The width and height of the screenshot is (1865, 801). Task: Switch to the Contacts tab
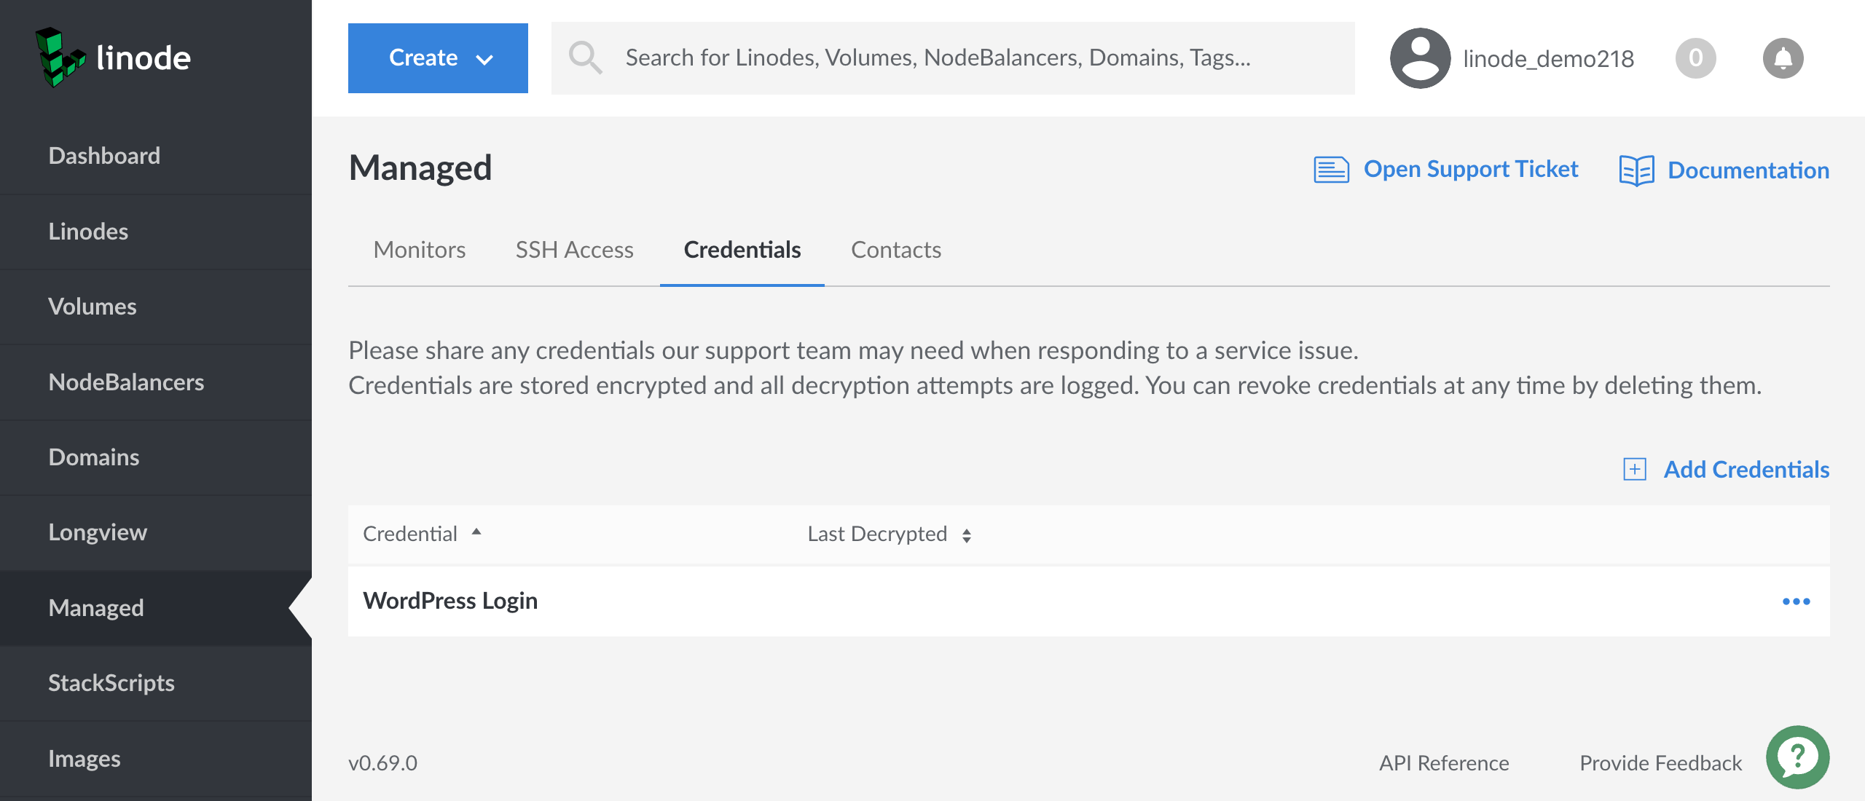[x=895, y=250]
